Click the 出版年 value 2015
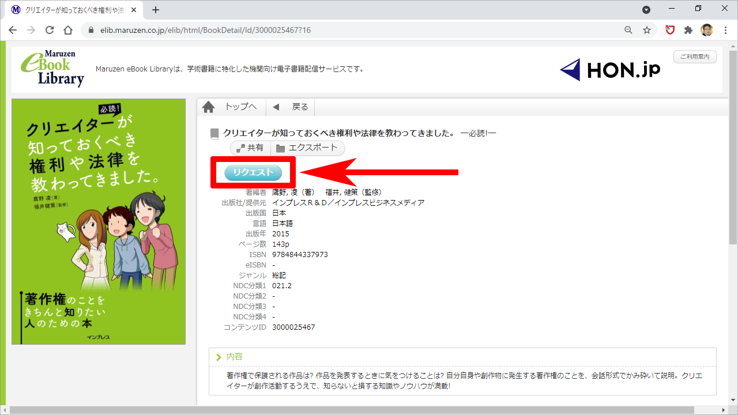The width and height of the screenshot is (738, 415). [x=281, y=233]
